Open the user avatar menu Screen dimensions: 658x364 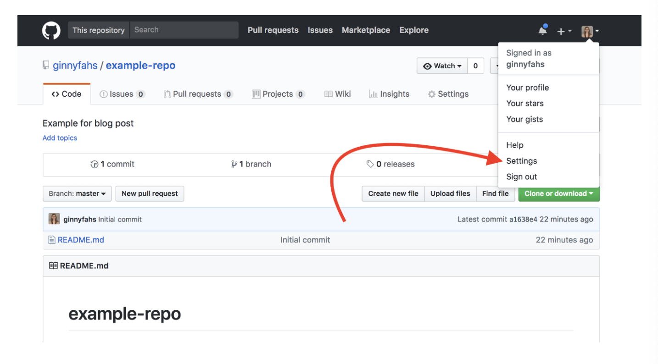590,31
